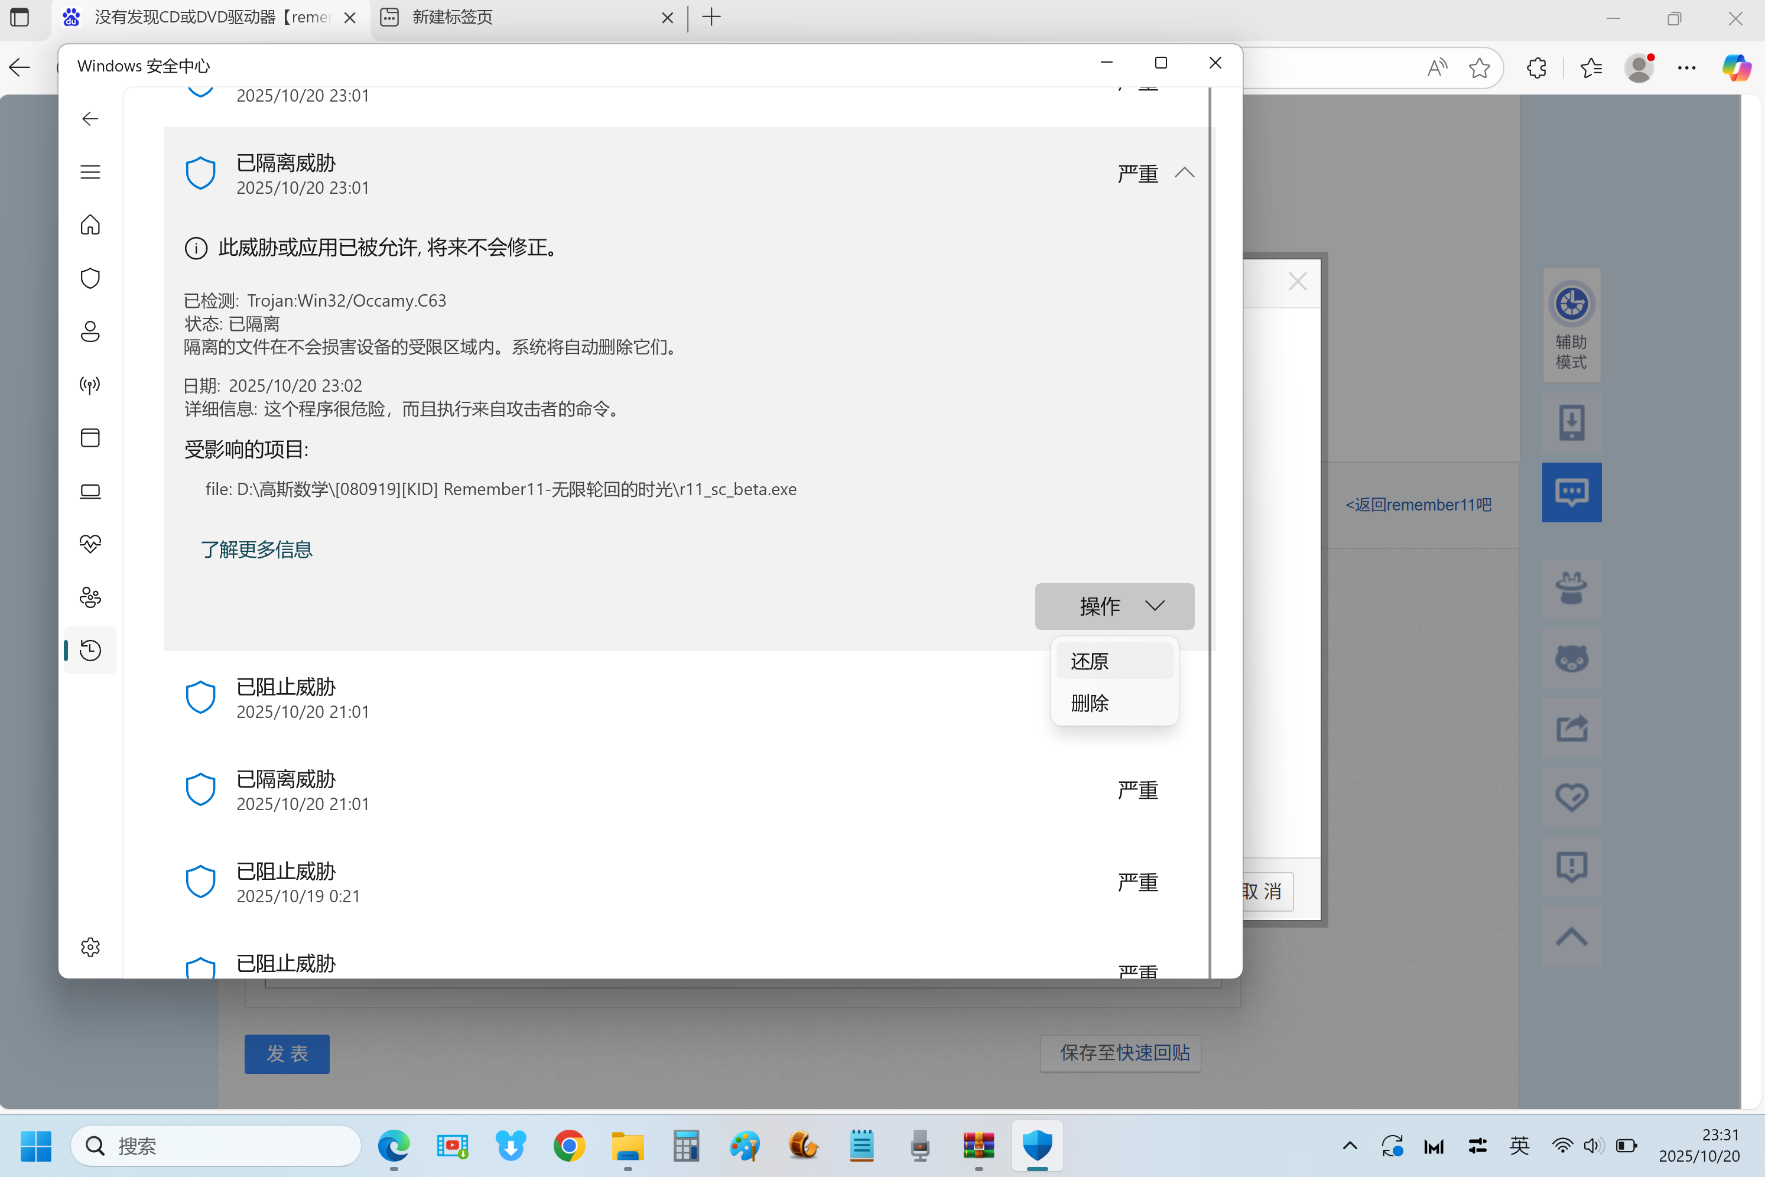
Task: Click the 发表 post button on page
Action: 287,1053
